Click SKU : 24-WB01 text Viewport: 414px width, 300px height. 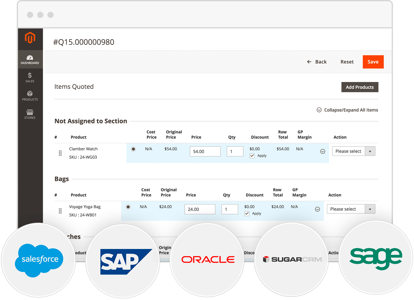[x=83, y=215]
